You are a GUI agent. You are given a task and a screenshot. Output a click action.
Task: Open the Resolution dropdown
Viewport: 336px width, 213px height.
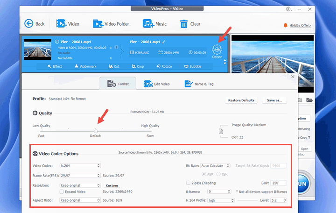coord(80,185)
